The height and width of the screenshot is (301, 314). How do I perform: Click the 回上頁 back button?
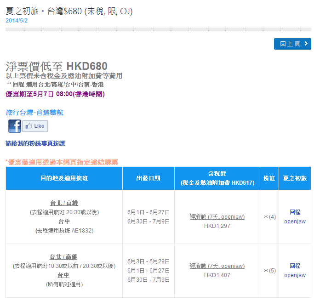click(x=292, y=44)
